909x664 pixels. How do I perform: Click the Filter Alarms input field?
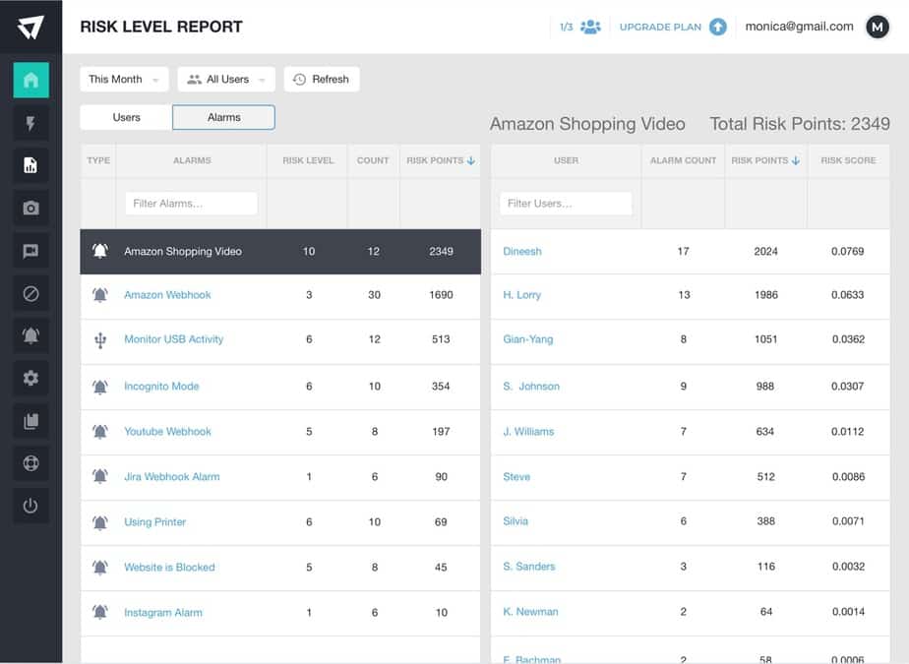[x=191, y=204]
